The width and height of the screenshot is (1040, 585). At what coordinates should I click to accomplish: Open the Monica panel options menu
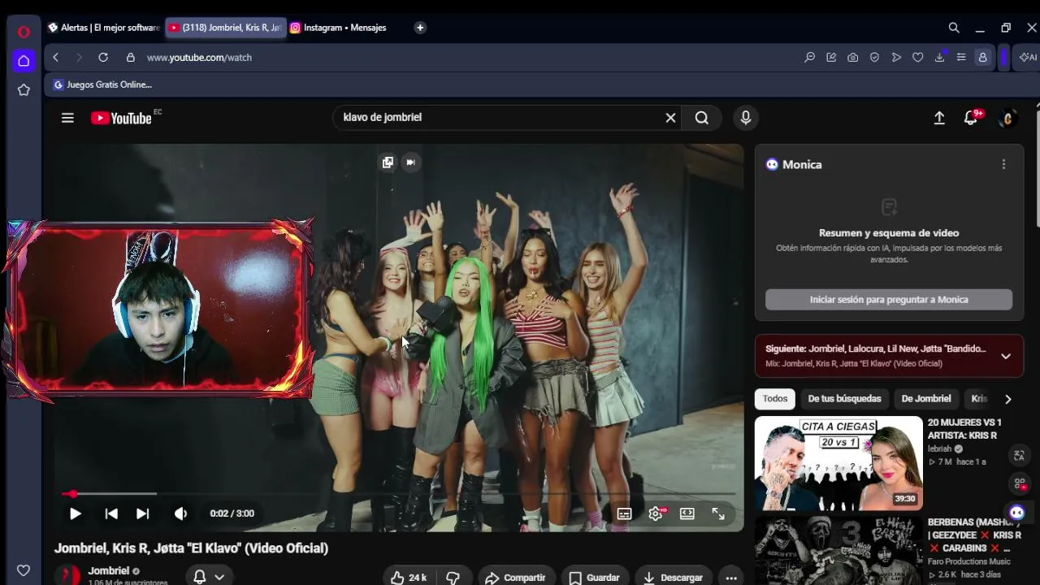1003,164
